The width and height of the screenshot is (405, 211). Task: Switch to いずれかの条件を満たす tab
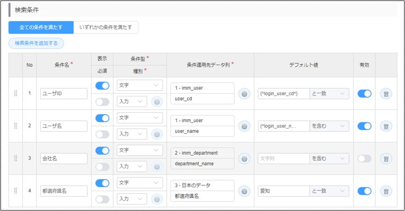106,27
